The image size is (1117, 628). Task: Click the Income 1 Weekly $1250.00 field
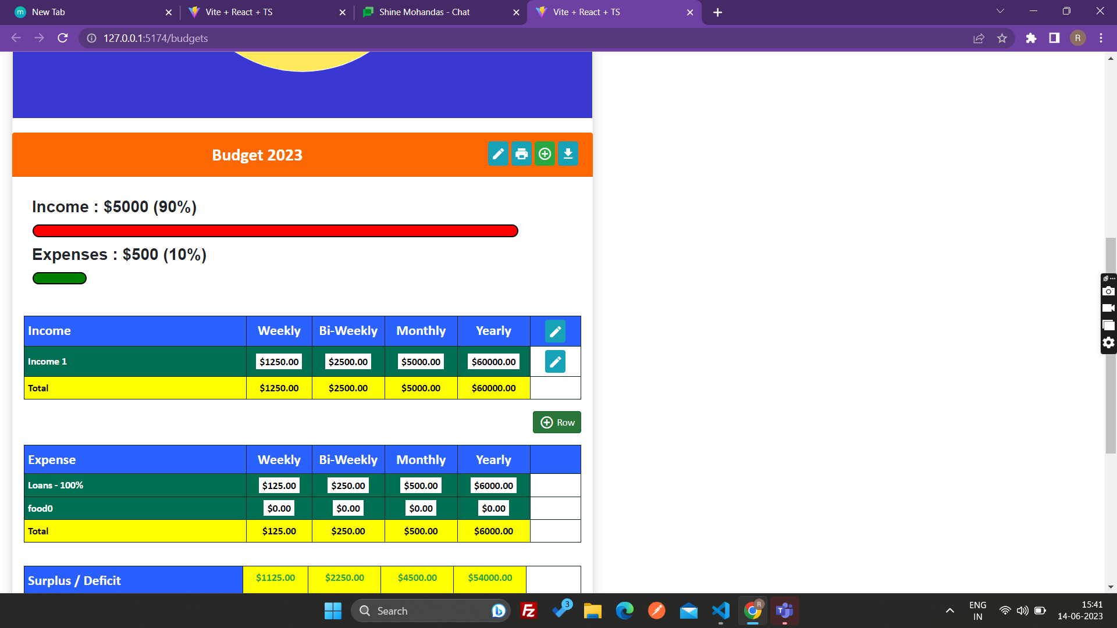coord(279,362)
